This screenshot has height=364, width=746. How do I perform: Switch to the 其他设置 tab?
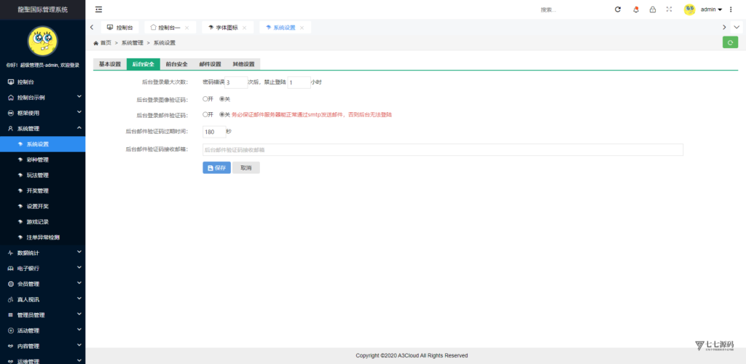(243, 64)
